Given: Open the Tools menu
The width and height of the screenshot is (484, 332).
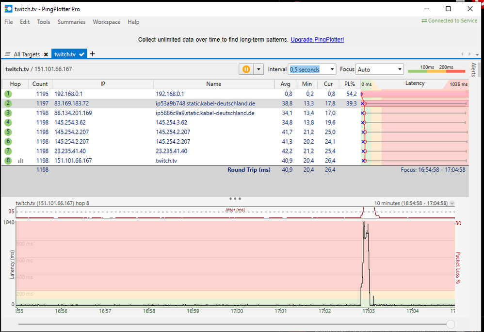Looking at the screenshot, I should point(44,22).
